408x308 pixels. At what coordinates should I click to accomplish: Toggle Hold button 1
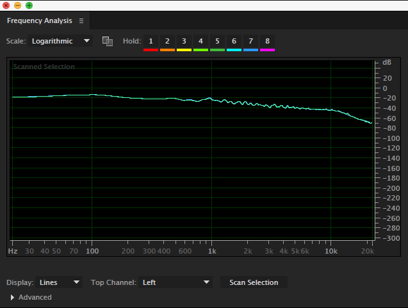pyautogui.click(x=151, y=43)
